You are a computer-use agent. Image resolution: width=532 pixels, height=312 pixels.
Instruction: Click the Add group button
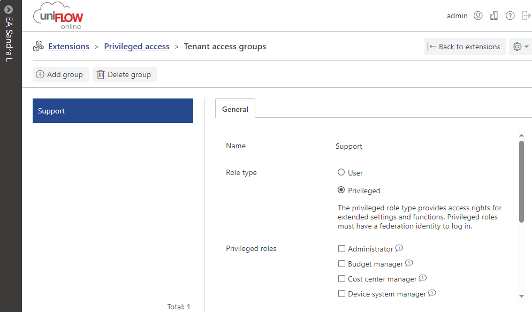[60, 74]
